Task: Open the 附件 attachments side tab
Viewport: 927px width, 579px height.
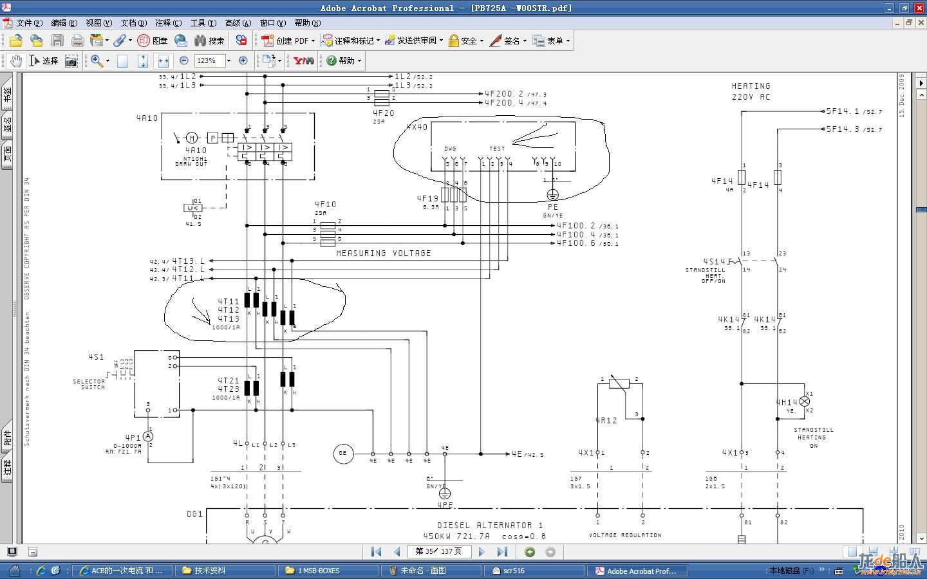Action: click(7, 437)
